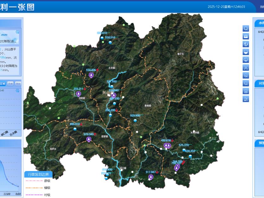264x198 pixels.
Task: Click the purple station marker labeled 556.495
Action: tap(91, 75)
